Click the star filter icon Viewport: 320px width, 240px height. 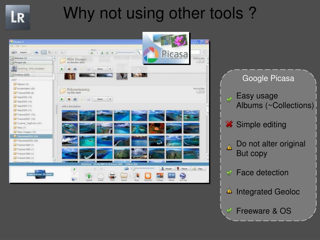[92, 53]
